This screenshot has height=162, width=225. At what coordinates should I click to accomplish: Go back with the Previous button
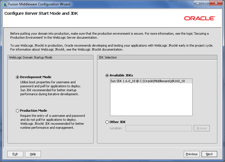click(192, 154)
